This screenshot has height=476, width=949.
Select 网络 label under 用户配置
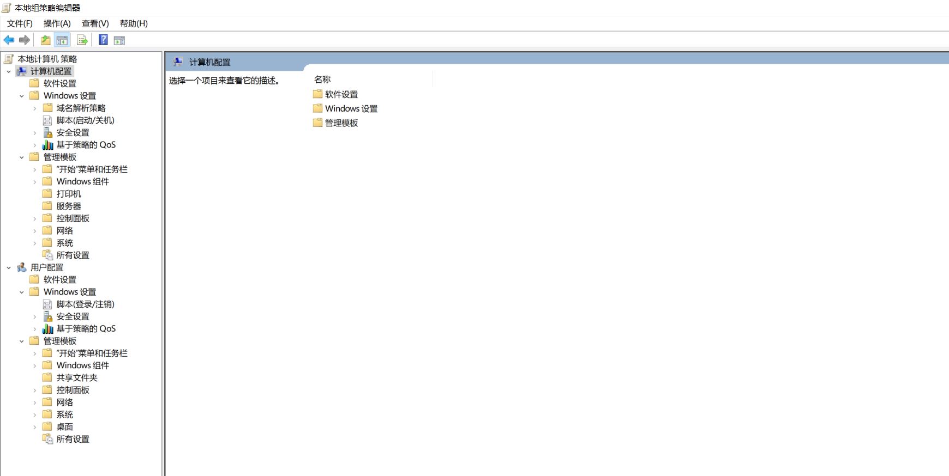coord(65,402)
